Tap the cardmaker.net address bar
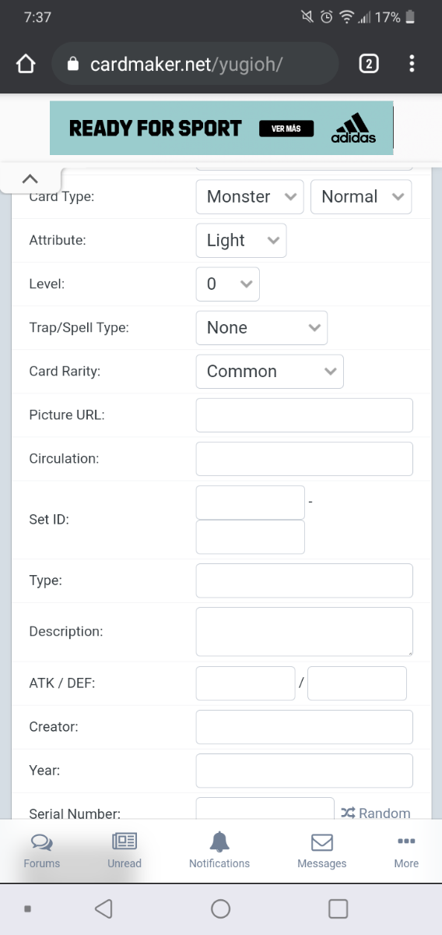This screenshot has width=442, height=935. point(195,64)
